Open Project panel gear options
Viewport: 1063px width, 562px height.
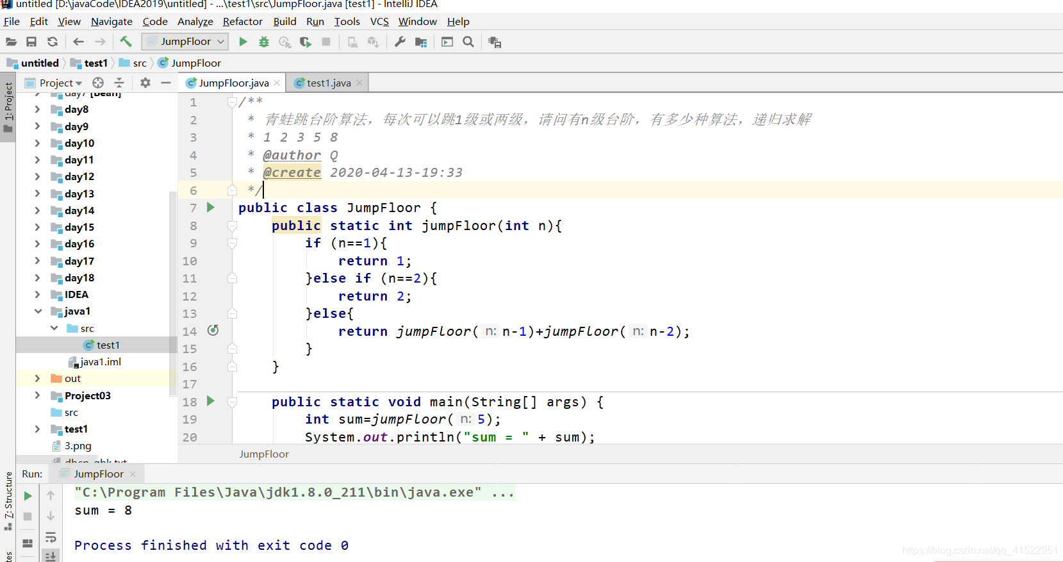[145, 83]
